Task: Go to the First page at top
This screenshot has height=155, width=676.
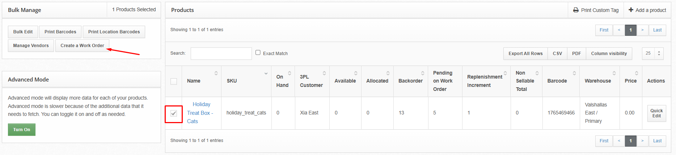Action: pos(604,30)
